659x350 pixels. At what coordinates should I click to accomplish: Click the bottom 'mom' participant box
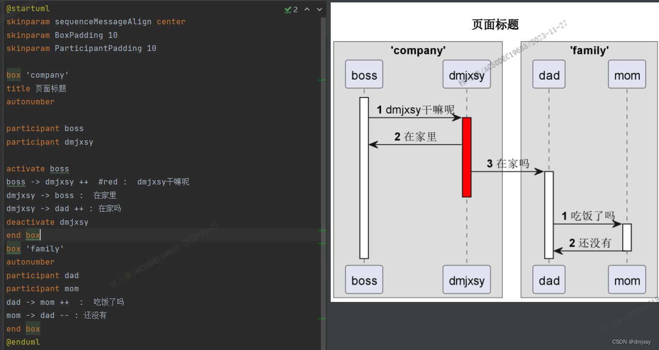click(x=627, y=280)
